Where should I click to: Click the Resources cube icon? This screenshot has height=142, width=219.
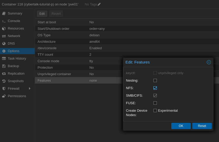click(4, 29)
